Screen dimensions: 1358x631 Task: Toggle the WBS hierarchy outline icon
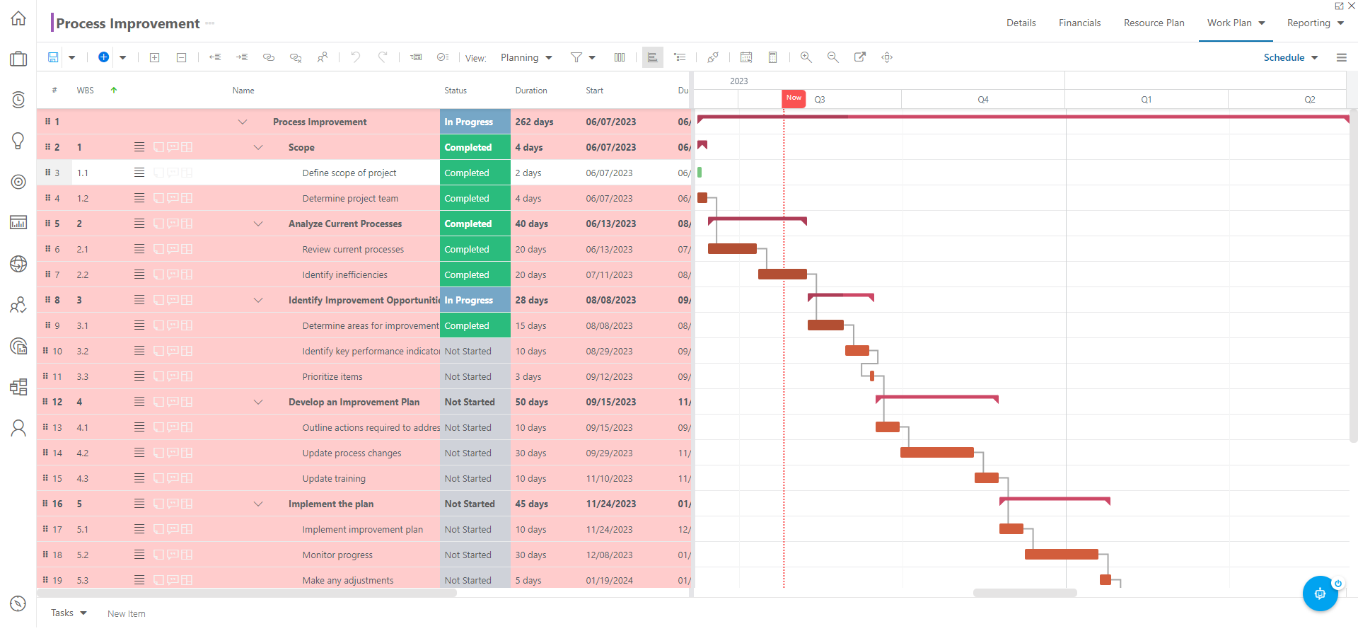tap(680, 57)
